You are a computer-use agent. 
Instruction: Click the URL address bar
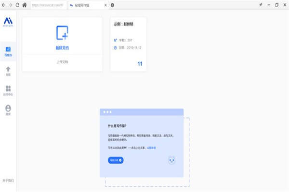(x=47, y=5)
